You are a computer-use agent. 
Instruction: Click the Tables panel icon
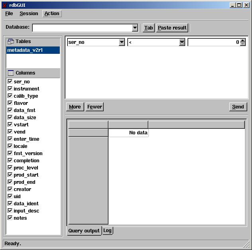pos(11,41)
